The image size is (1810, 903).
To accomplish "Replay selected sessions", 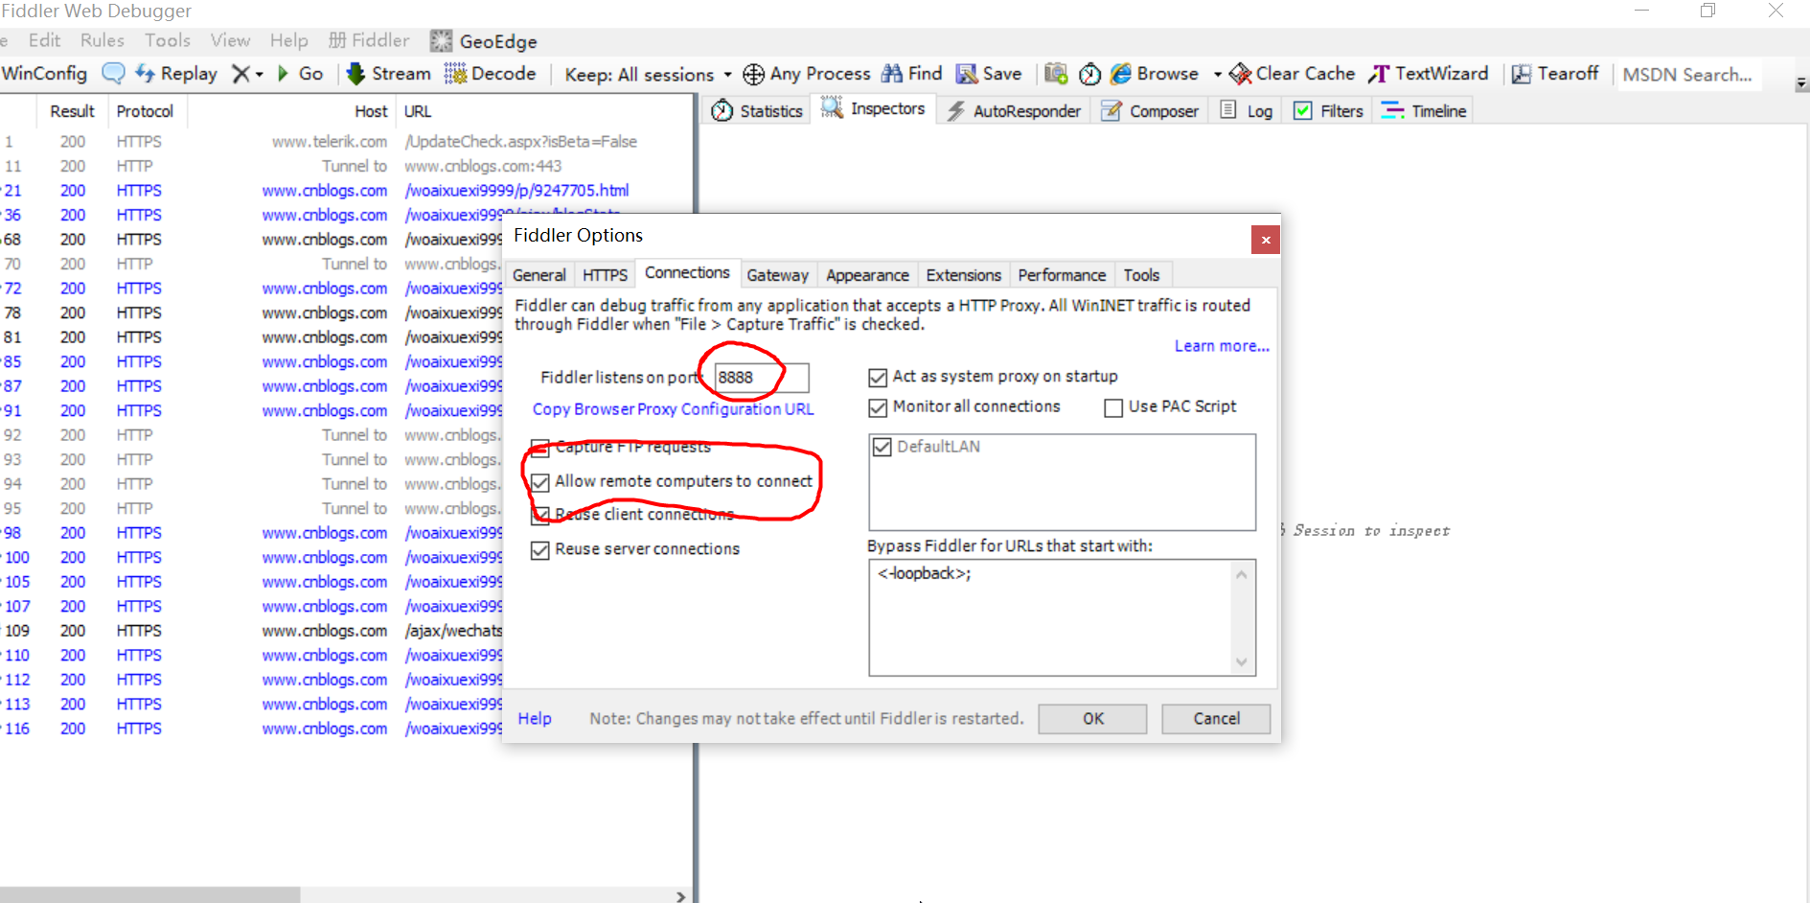I will (x=176, y=74).
